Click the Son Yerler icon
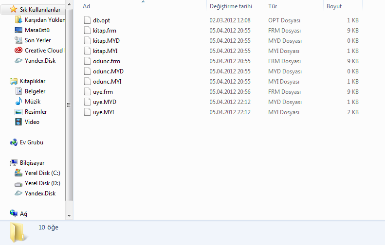385x245 pixels. [x=18, y=40]
